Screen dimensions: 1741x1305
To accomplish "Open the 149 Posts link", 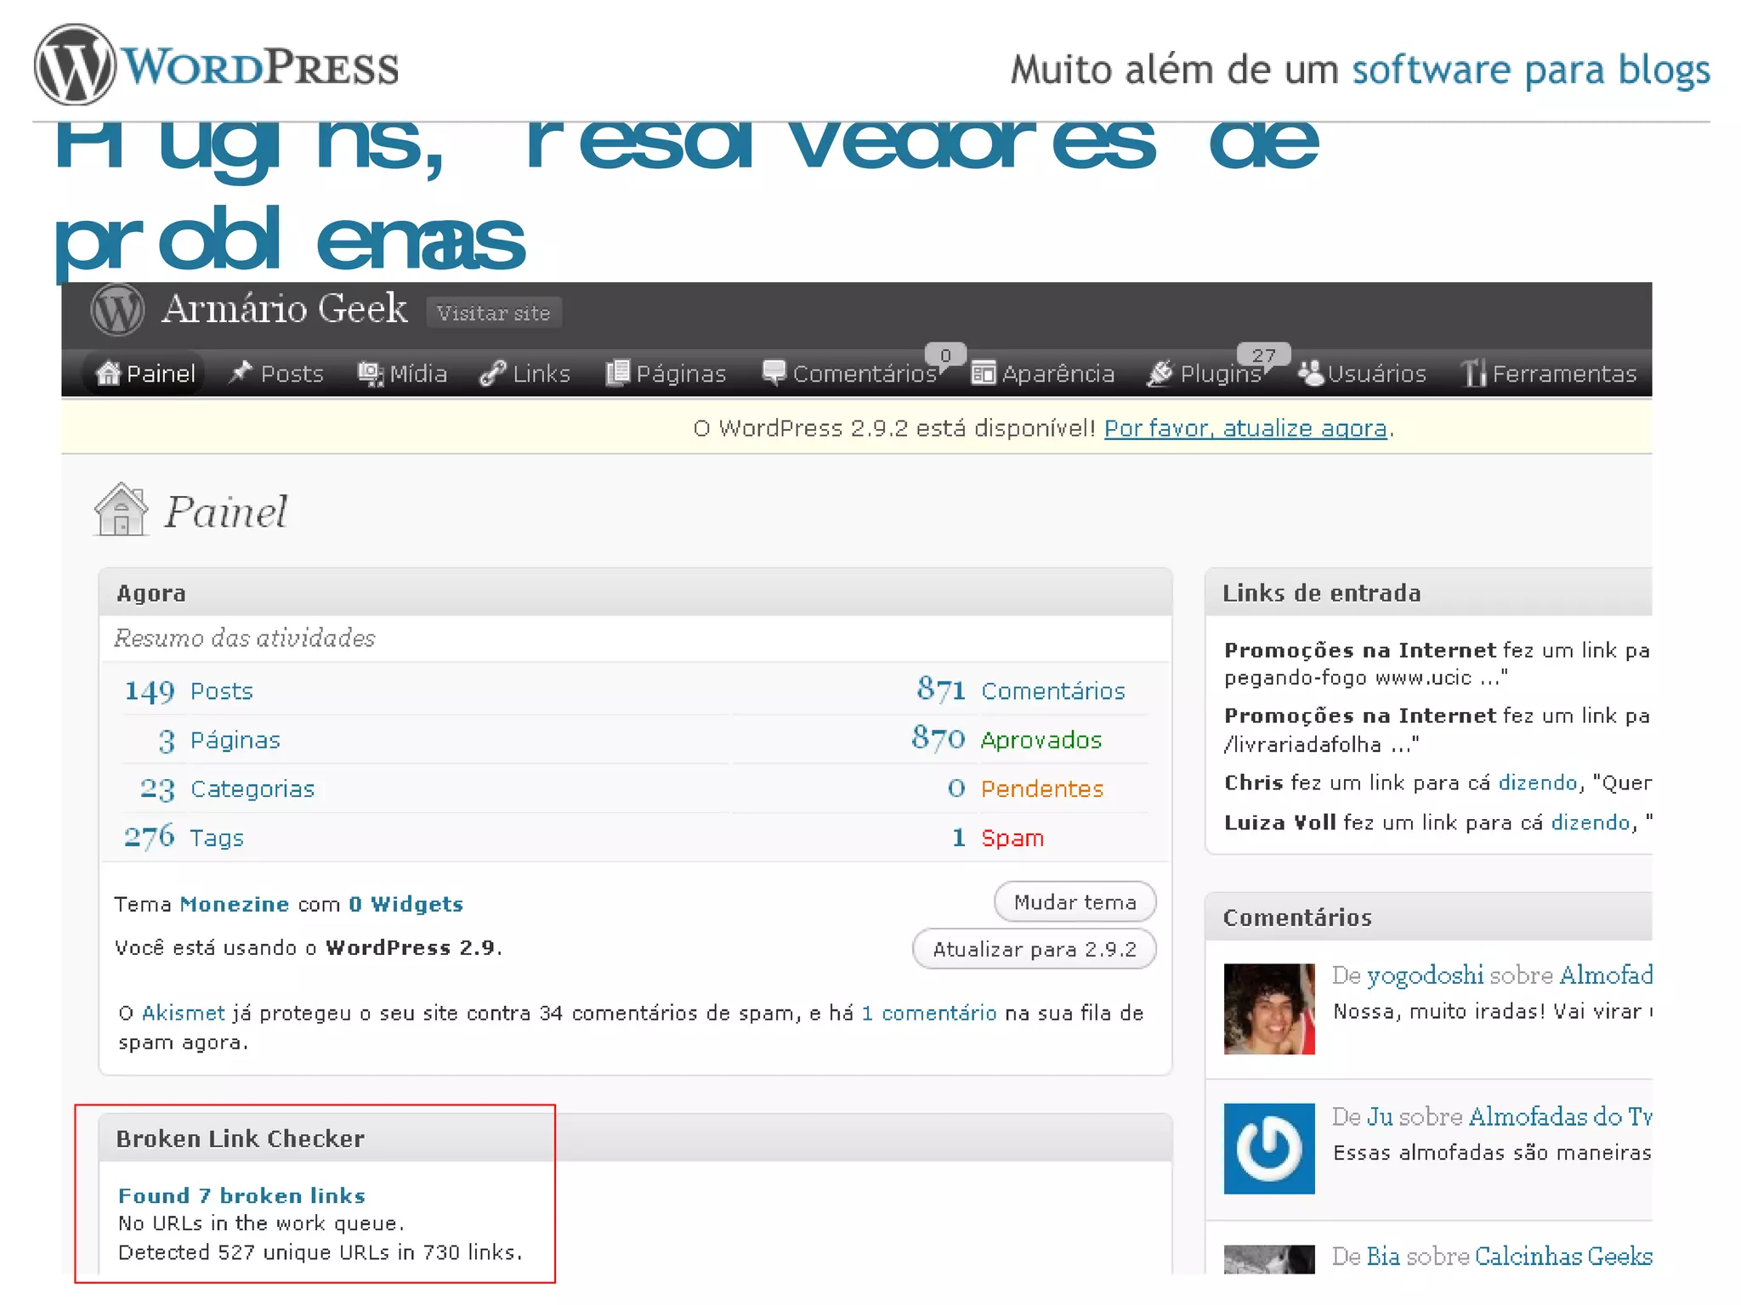I will (x=189, y=691).
